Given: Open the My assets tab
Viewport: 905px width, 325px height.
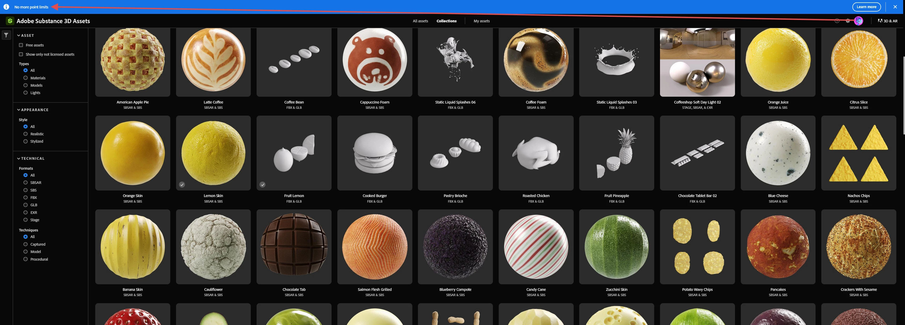Looking at the screenshot, I should click(481, 21).
